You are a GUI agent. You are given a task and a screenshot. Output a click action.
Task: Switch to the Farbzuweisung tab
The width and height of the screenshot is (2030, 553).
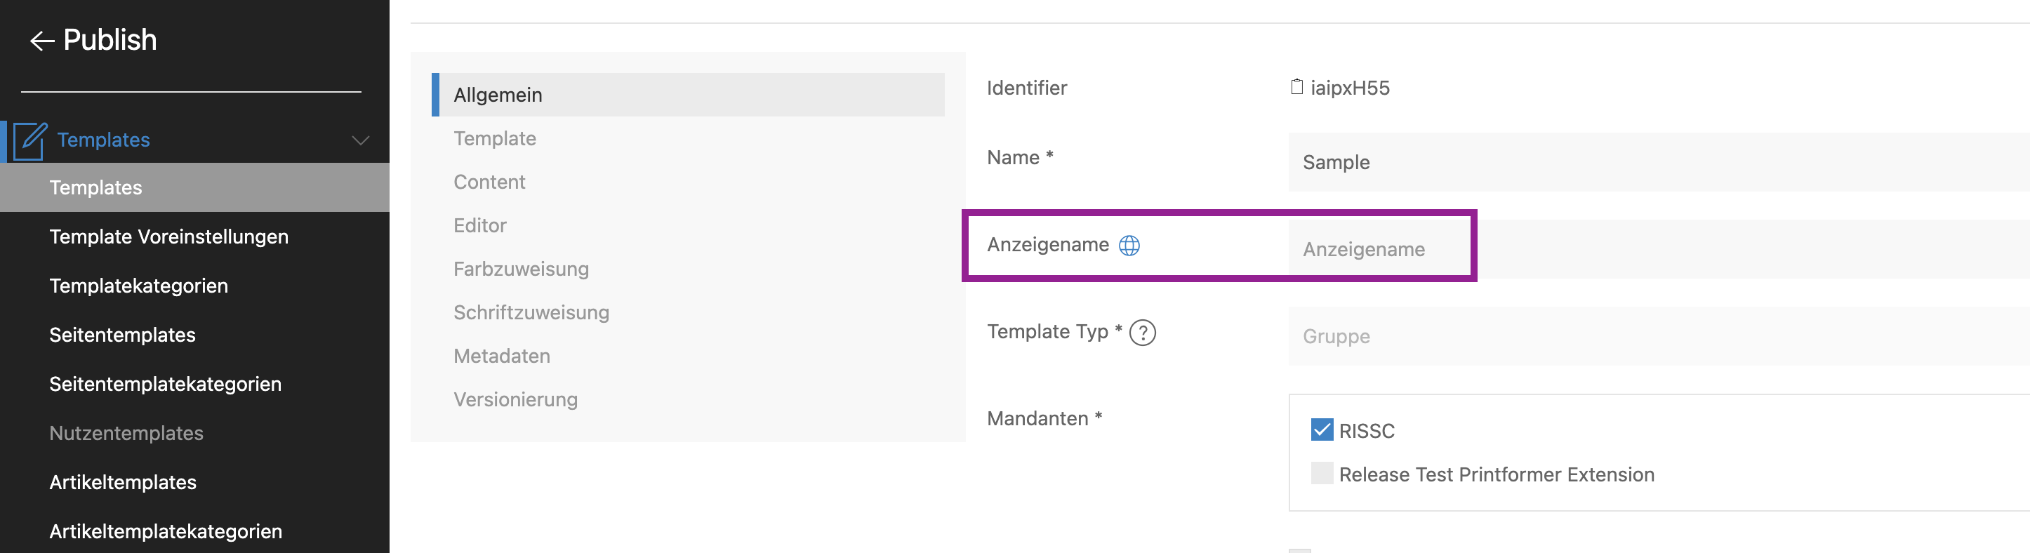(x=521, y=269)
